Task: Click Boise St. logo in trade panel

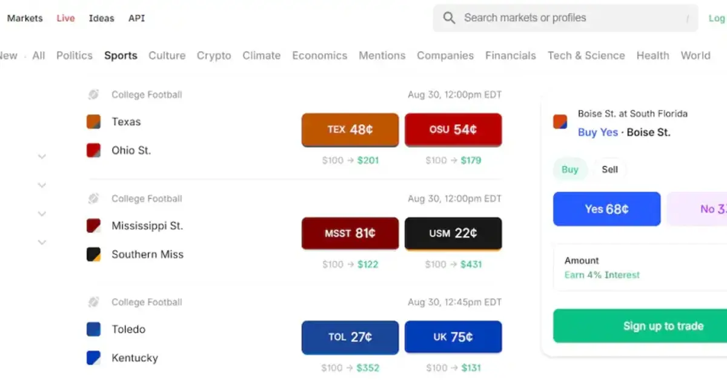Action: click(560, 122)
